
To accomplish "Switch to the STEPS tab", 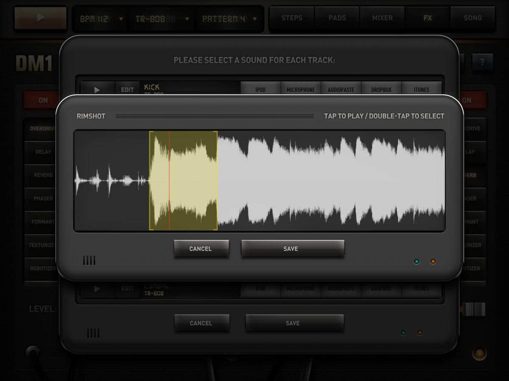I will [292, 18].
